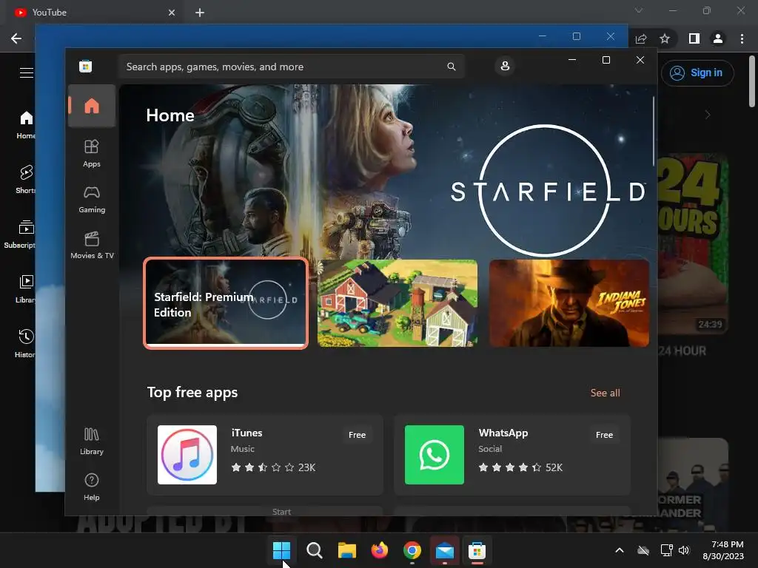Open volume speaker icon in tray
Image resolution: width=758 pixels, height=568 pixels.
[683, 550]
